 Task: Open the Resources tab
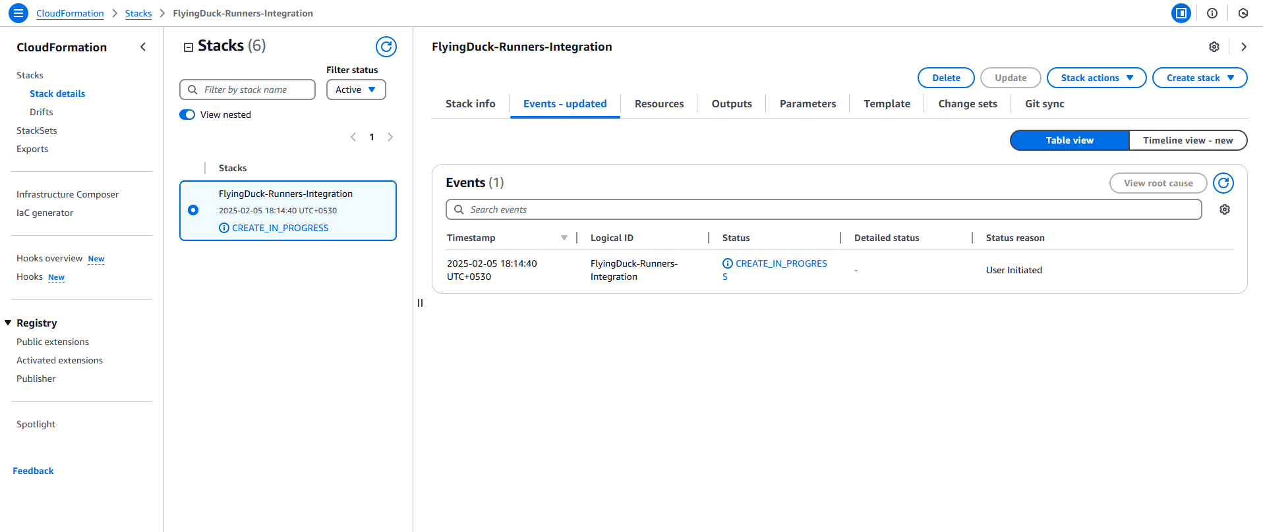coord(659,104)
